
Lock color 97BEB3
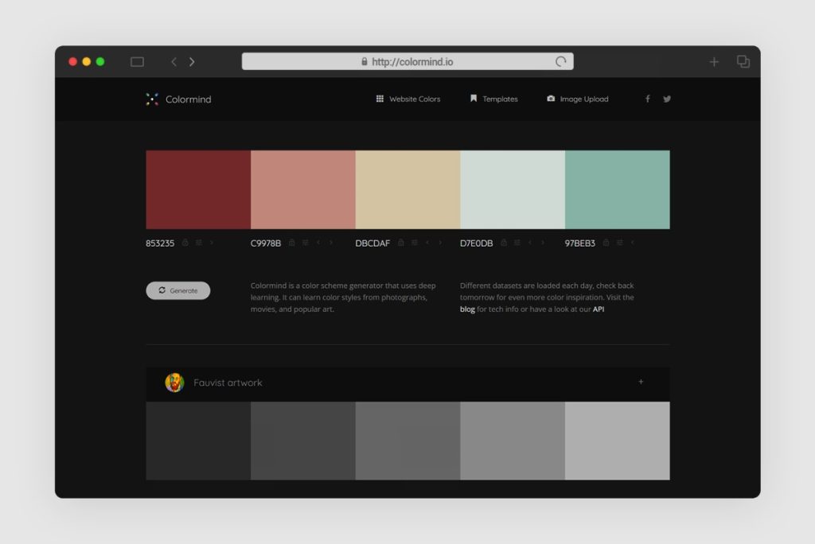[606, 243]
